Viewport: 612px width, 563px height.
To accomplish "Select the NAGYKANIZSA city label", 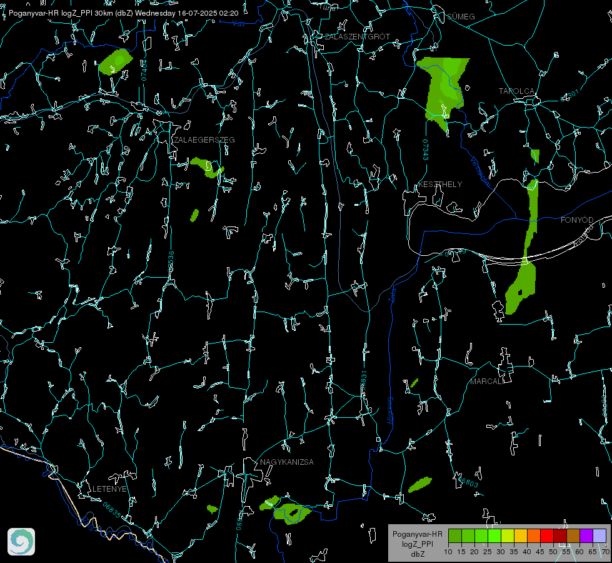I will pyautogui.click(x=287, y=462).
